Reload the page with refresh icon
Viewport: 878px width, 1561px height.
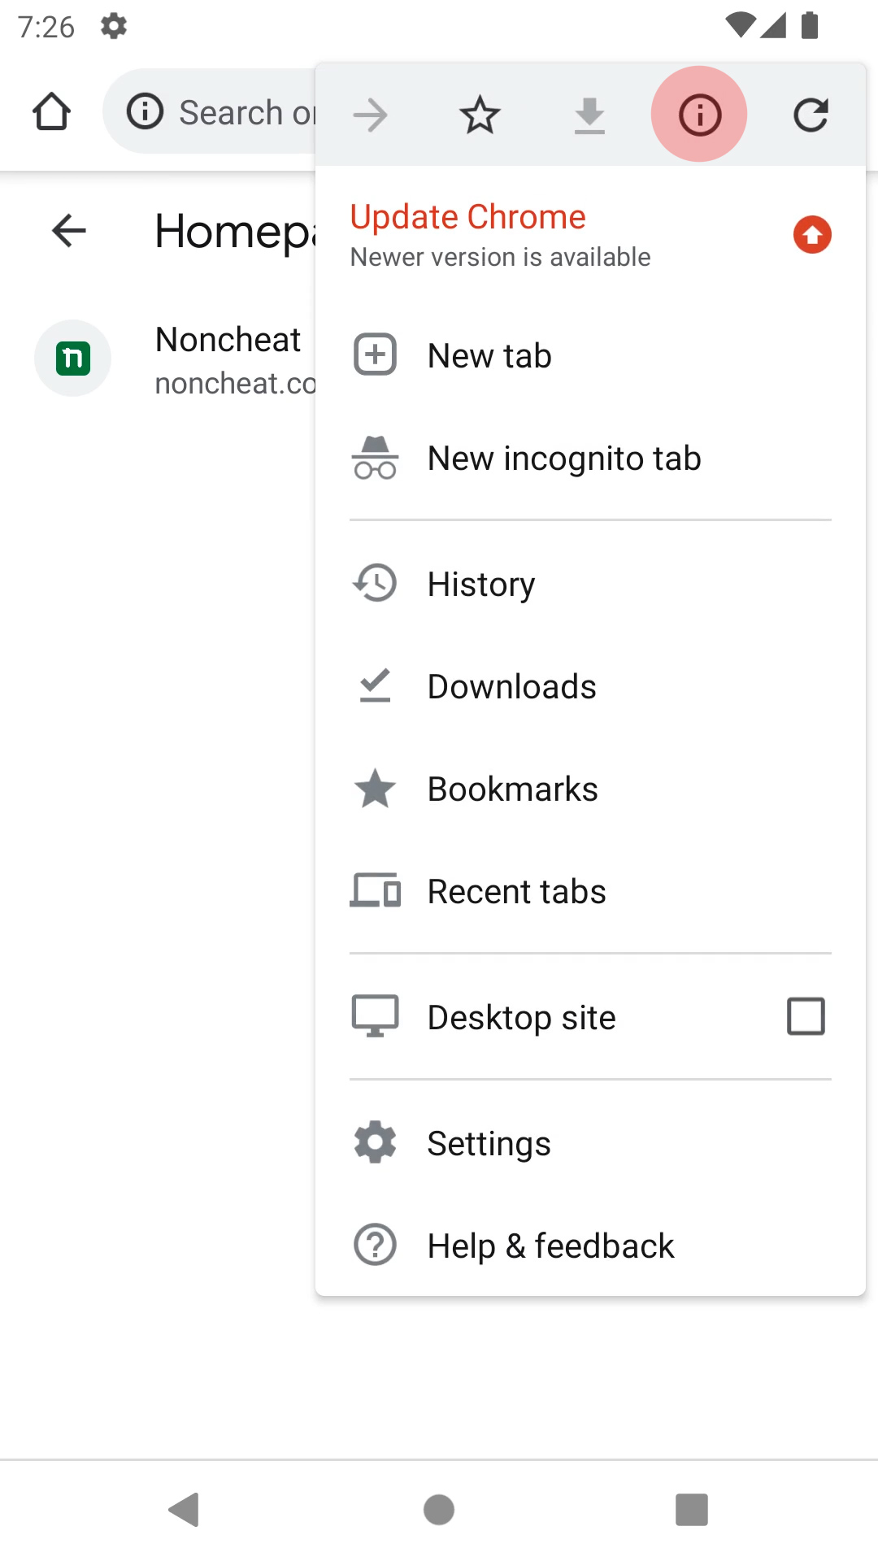coord(811,115)
